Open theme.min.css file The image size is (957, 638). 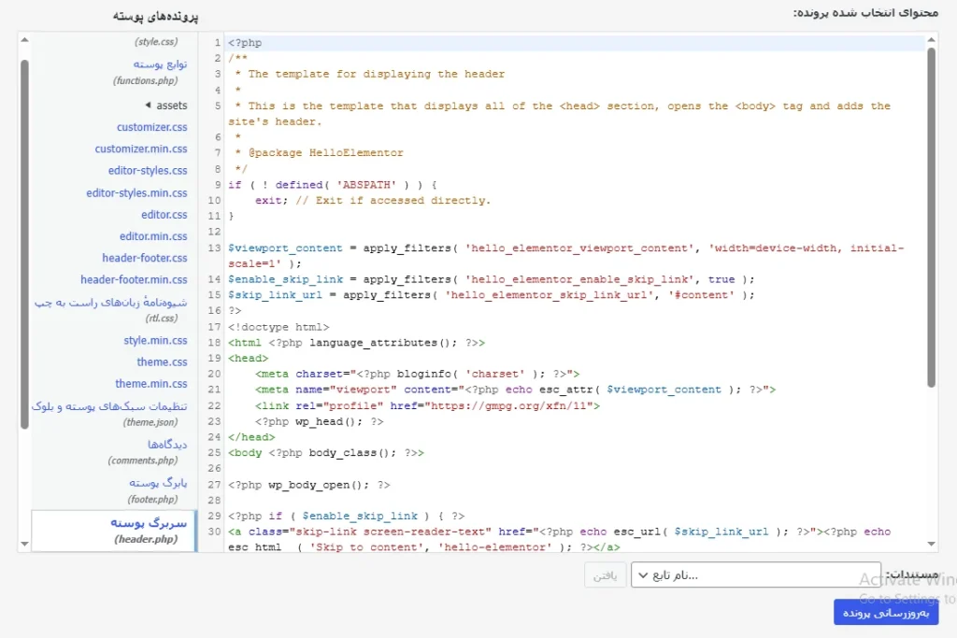[x=150, y=384]
